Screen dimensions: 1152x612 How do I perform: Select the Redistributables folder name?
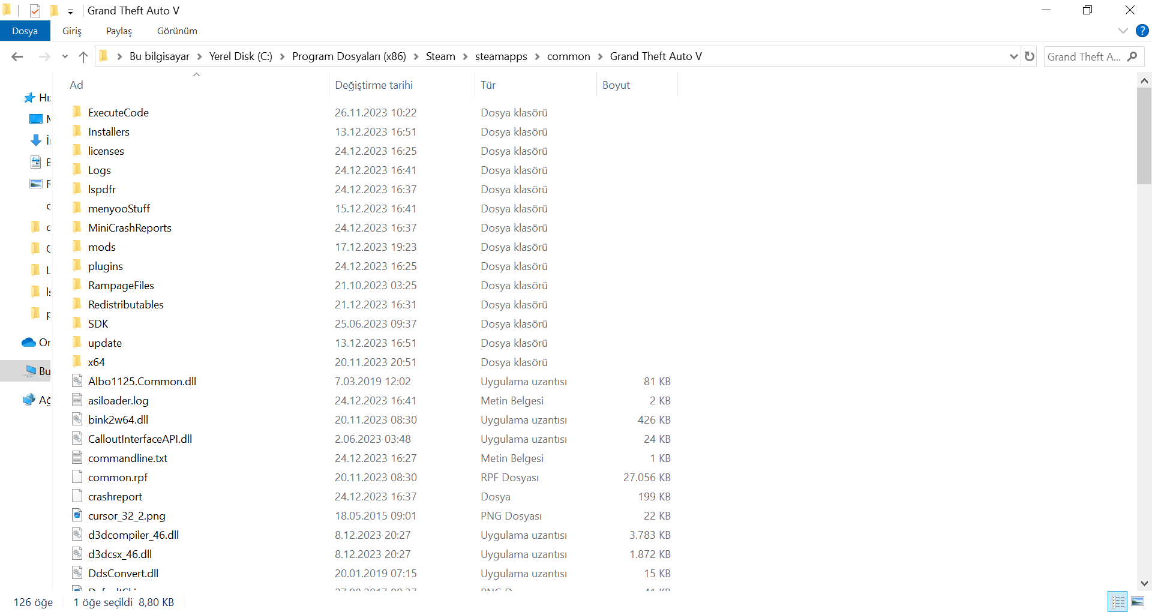click(x=126, y=304)
